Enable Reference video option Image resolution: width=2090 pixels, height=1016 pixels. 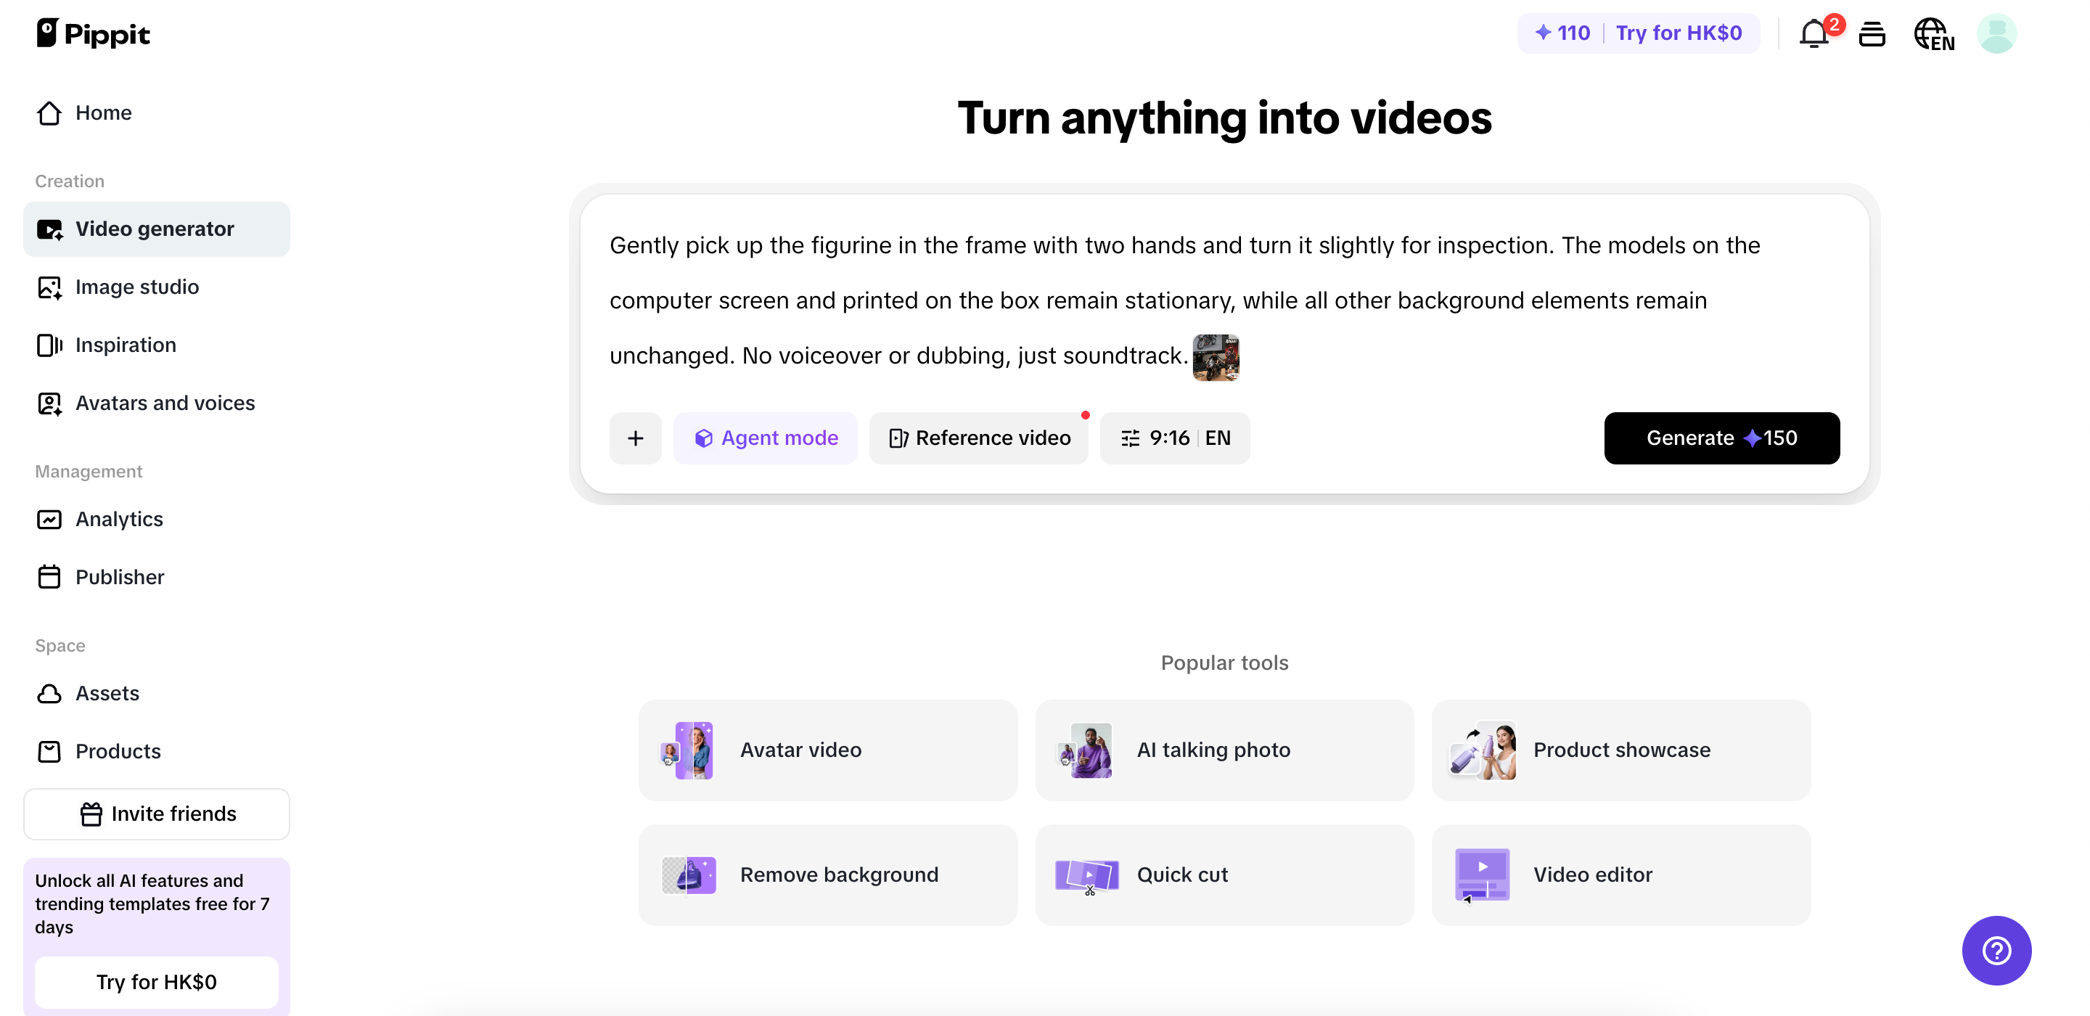978,438
